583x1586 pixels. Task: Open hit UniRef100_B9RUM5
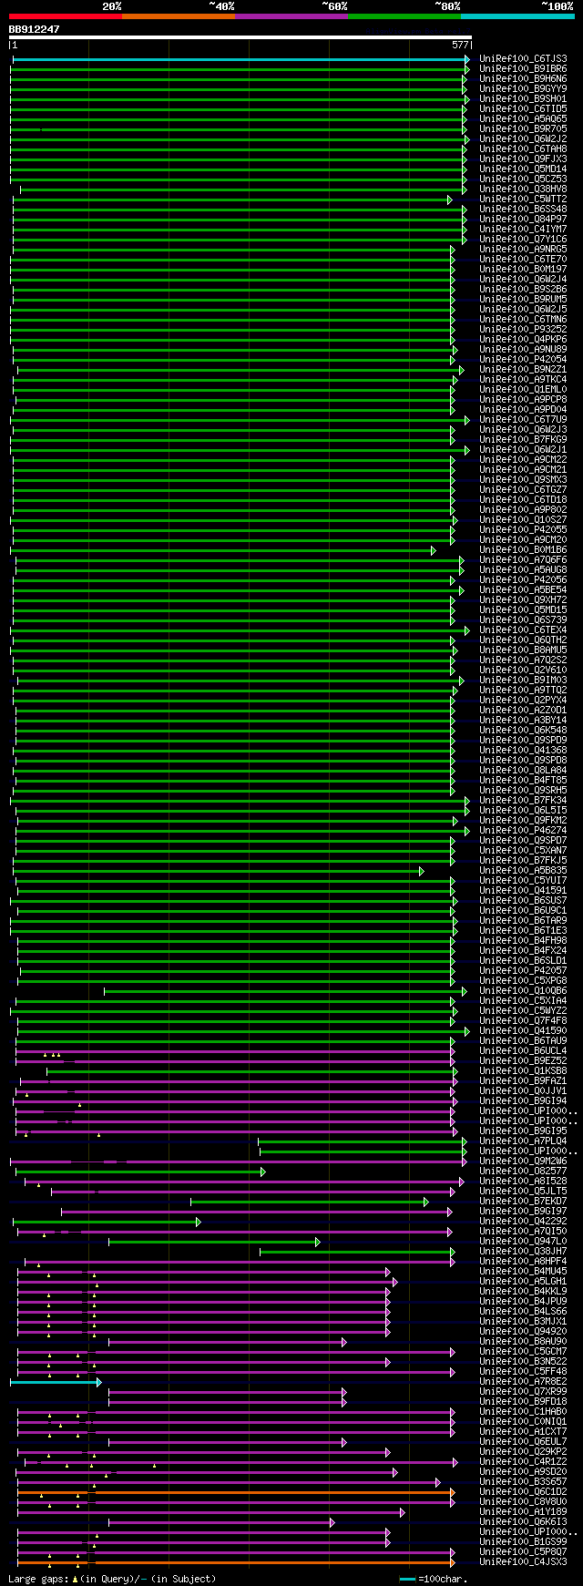[523, 300]
